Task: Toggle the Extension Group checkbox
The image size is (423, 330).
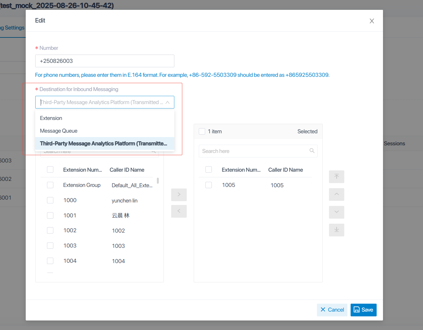Action: pos(50,185)
